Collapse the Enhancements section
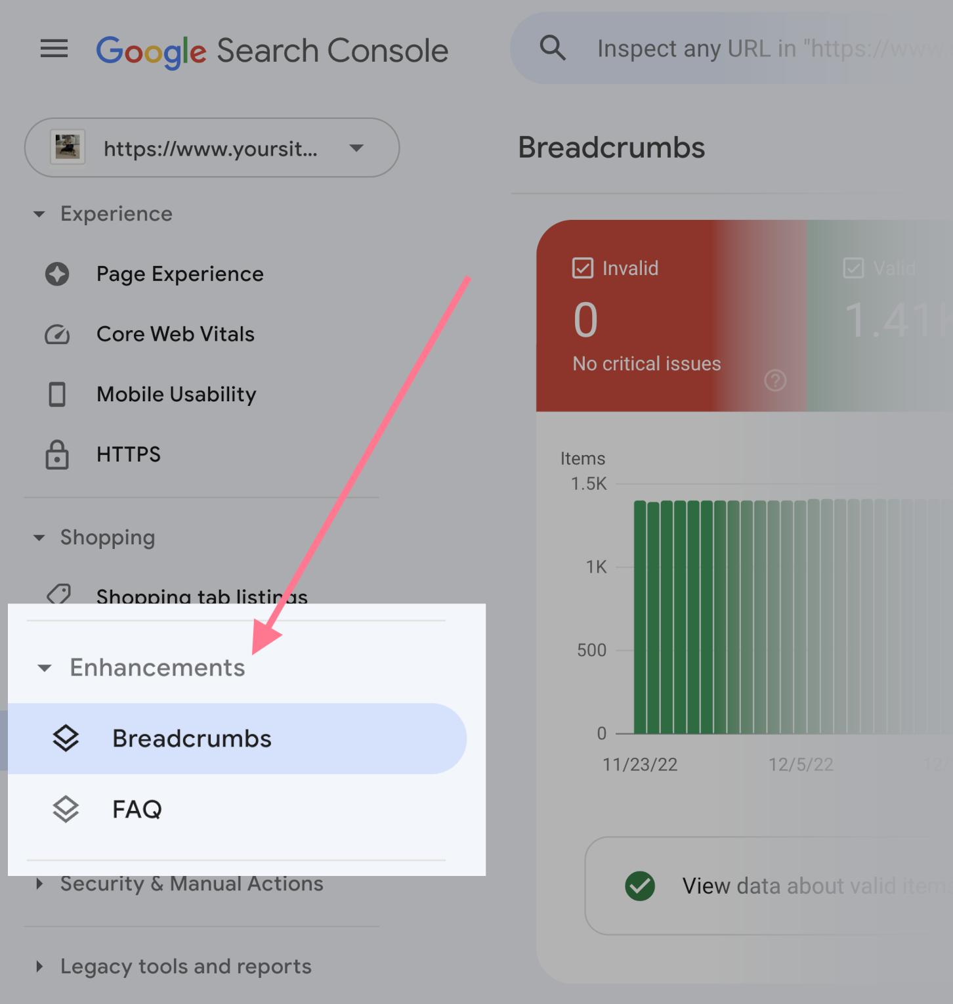This screenshot has width=953, height=1004. [x=45, y=668]
